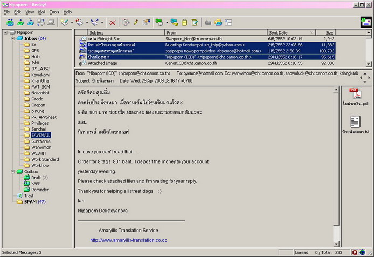The height and width of the screenshot is (257, 374).
Task: Click the blue receive mail toolbar icon
Action: tap(10, 23)
